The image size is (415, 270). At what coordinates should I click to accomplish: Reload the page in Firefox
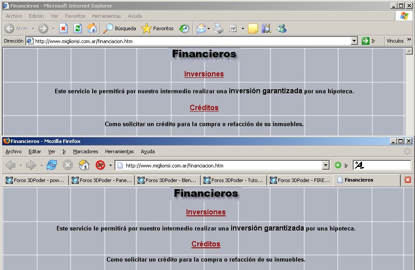52,165
